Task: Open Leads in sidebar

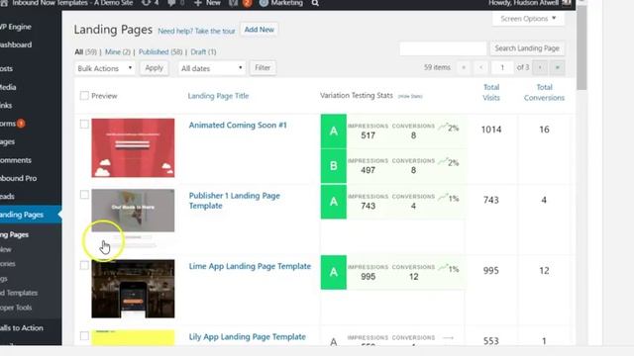Action: (x=7, y=197)
